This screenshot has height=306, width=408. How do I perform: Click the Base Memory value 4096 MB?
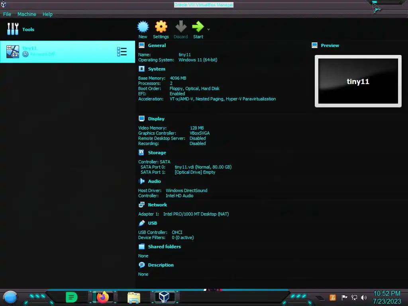click(178, 78)
